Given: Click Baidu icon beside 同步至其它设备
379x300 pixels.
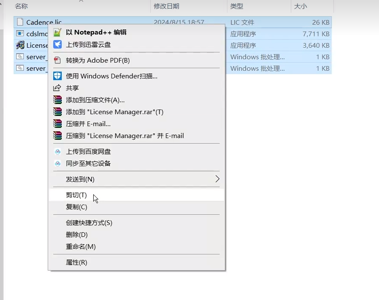Looking at the screenshot, I should tap(57, 164).
